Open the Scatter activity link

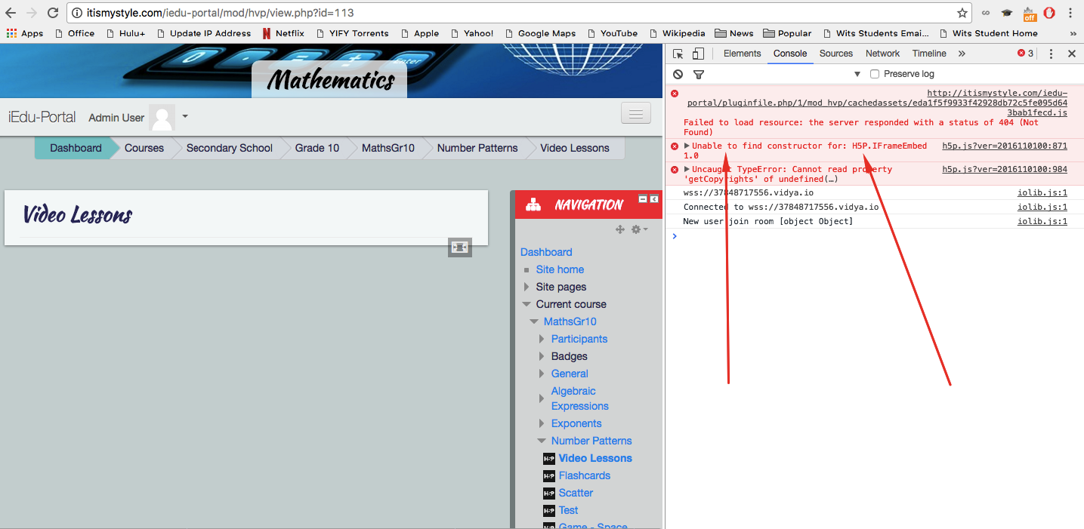pyautogui.click(x=576, y=493)
